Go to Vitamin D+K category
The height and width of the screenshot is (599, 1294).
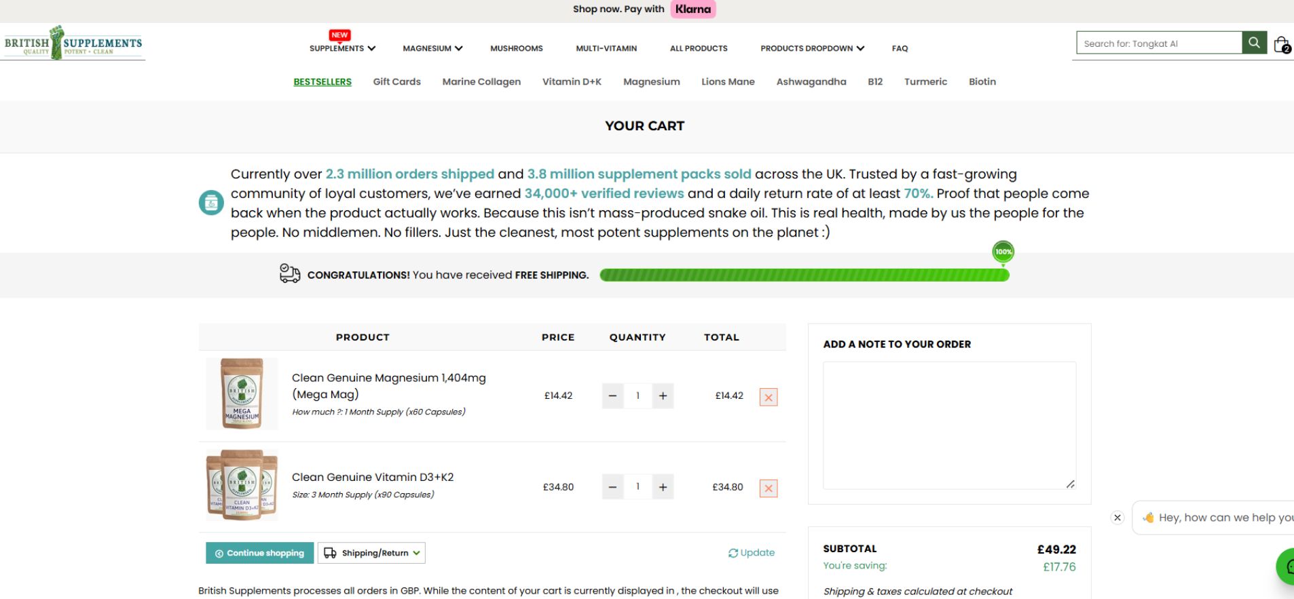coord(572,81)
